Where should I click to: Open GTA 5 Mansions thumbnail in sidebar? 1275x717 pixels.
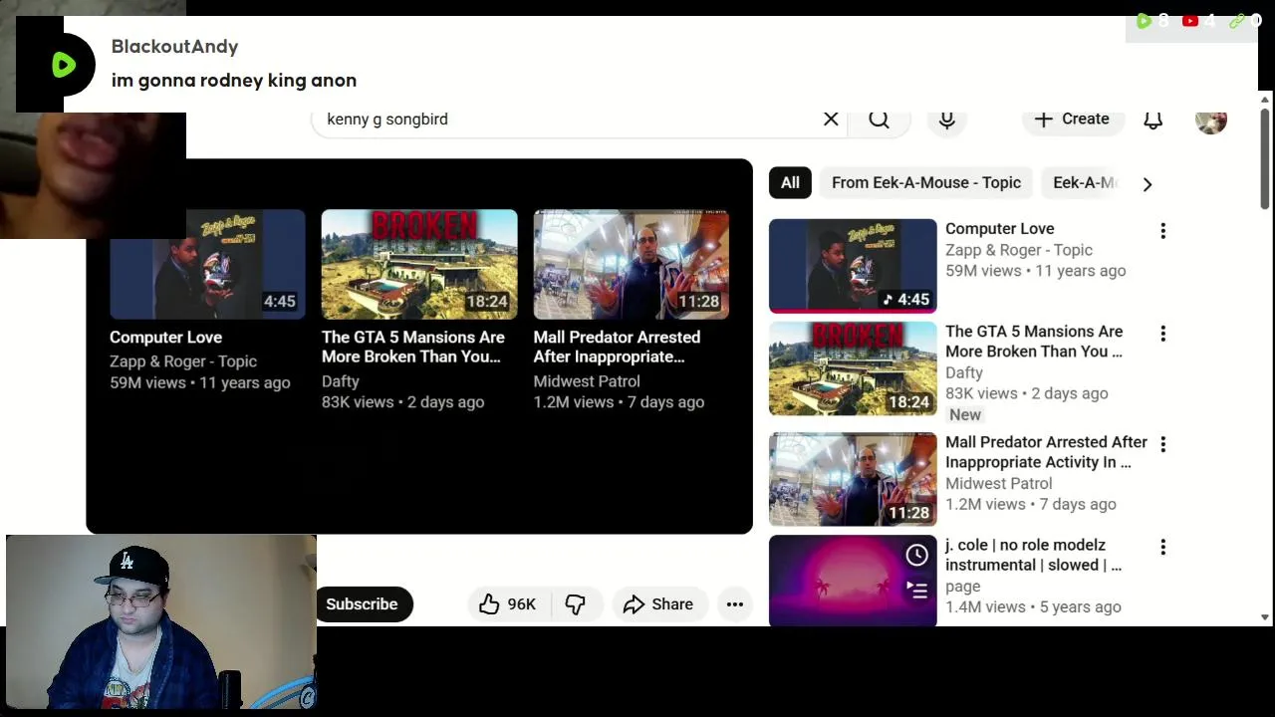pos(853,368)
